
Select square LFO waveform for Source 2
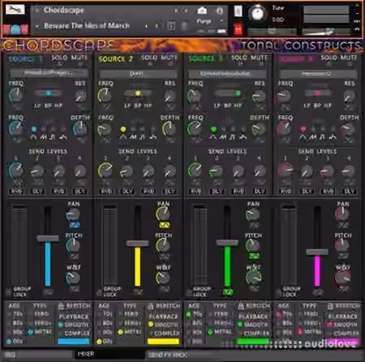[x=143, y=137]
